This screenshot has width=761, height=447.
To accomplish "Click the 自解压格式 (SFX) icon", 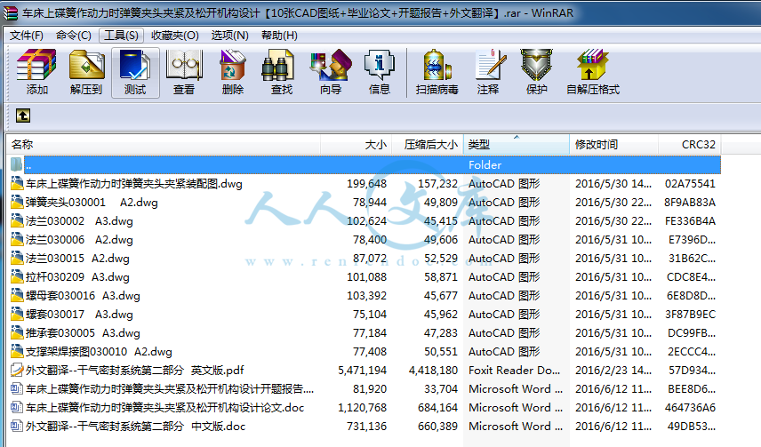I will tap(593, 72).
